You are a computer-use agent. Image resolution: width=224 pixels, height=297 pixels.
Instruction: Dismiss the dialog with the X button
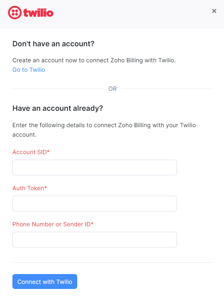pyautogui.click(x=214, y=11)
